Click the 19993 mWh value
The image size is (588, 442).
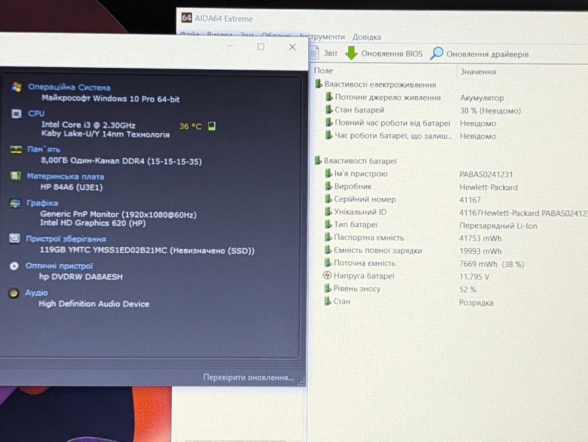point(480,251)
